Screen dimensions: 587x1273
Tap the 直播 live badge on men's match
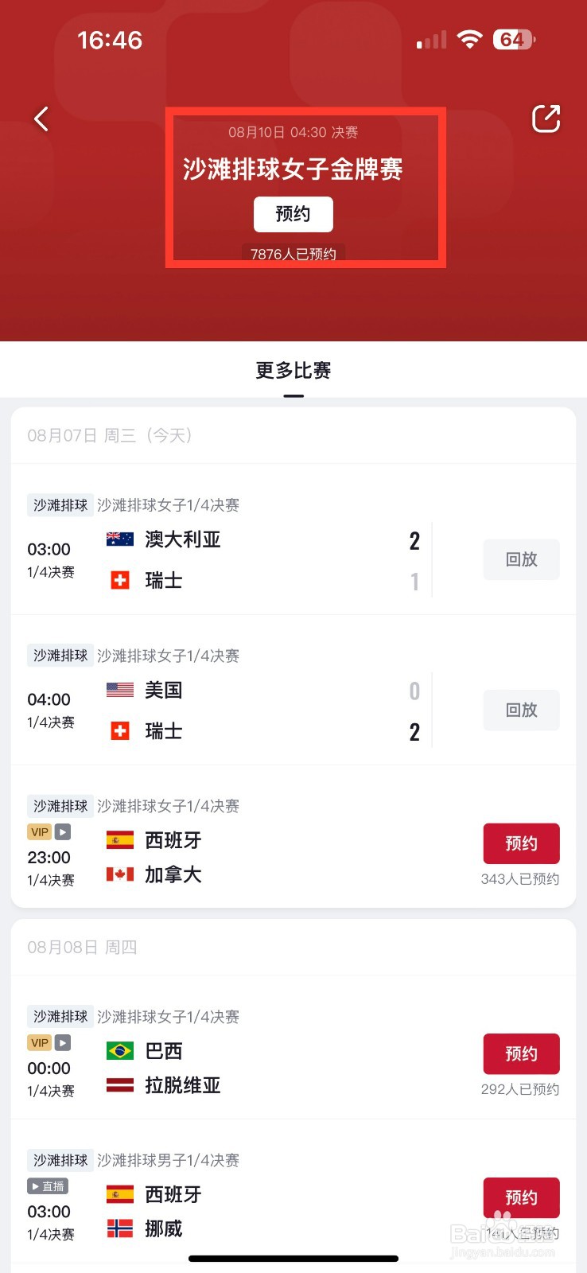pyautogui.click(x=48, y=1186)
